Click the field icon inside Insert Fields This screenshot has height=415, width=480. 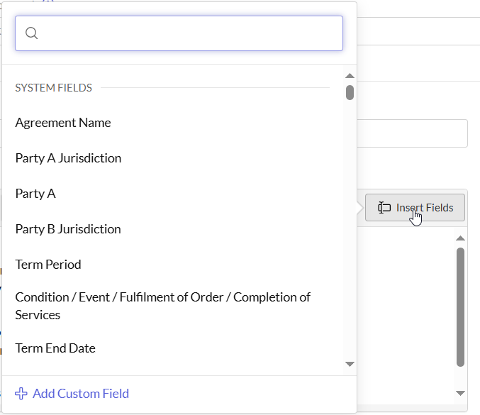(x=384, y=208)
